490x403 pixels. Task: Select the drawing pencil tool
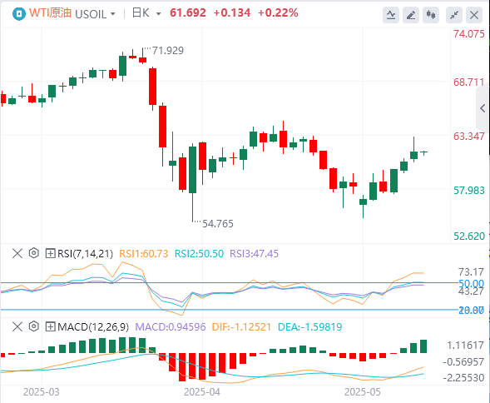point(411,15)
